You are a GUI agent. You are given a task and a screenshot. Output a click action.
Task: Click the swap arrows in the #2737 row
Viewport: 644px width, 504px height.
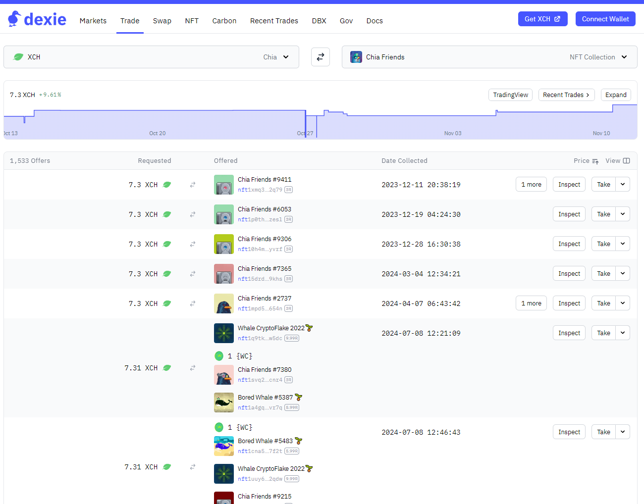[x=193, y=303]
